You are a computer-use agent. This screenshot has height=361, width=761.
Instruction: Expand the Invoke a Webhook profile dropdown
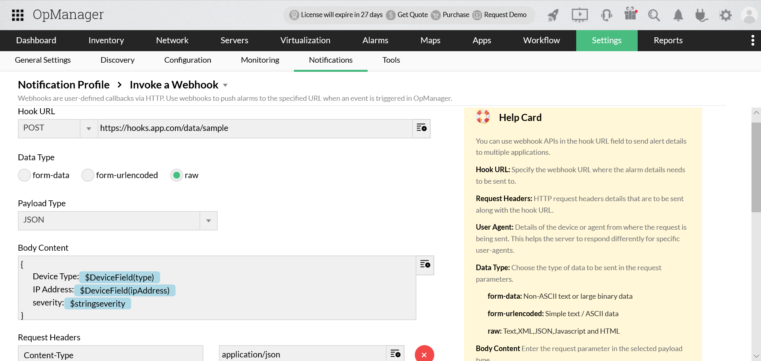[225, 85]
